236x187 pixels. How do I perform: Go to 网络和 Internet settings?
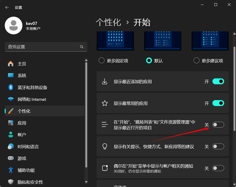(x=32, y=99)
